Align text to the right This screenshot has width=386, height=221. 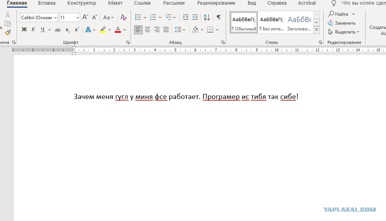pos(157,30)
